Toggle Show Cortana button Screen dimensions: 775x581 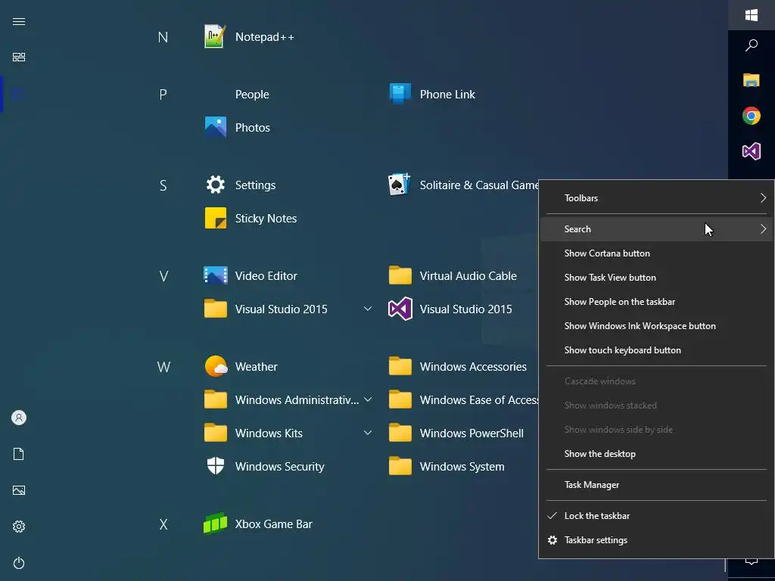656,253
